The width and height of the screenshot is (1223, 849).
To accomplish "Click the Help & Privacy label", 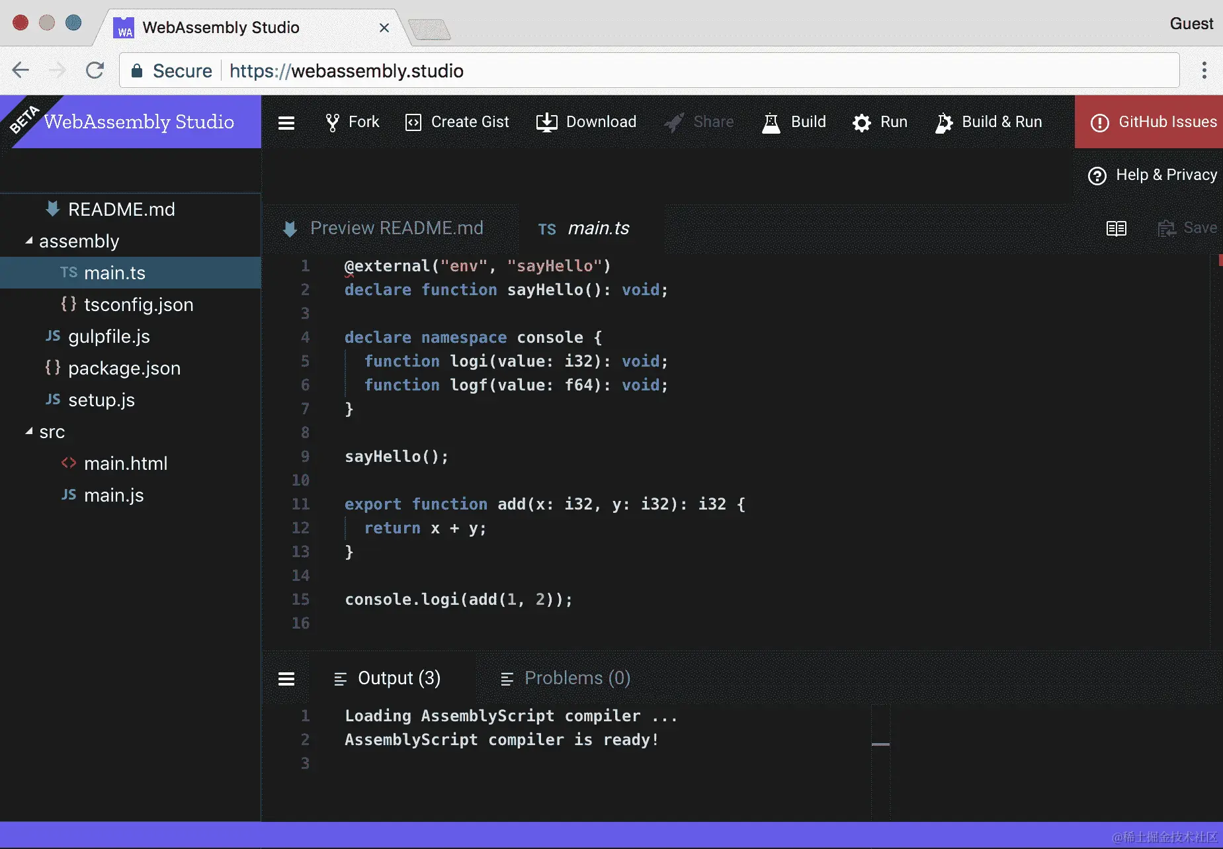I will (1167, 175).
